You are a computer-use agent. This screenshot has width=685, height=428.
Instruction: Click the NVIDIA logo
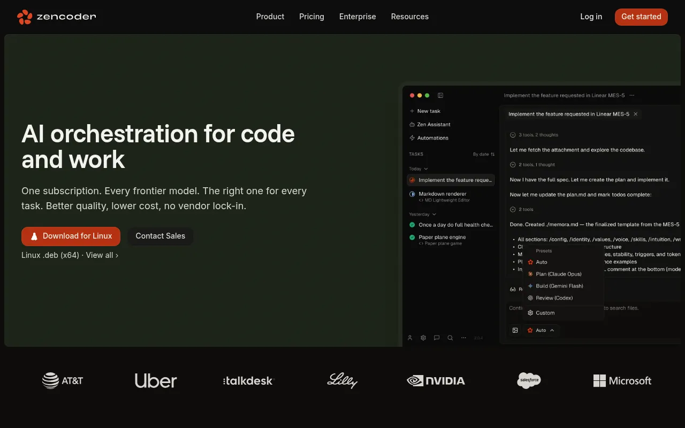436,380
